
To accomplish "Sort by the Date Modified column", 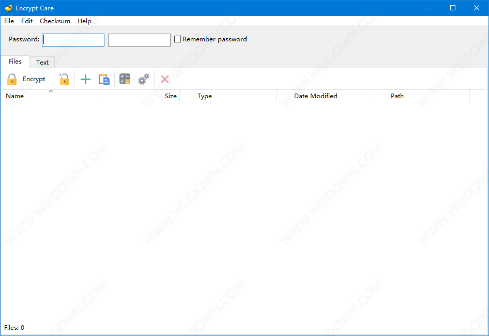I will tap(325, 96).
